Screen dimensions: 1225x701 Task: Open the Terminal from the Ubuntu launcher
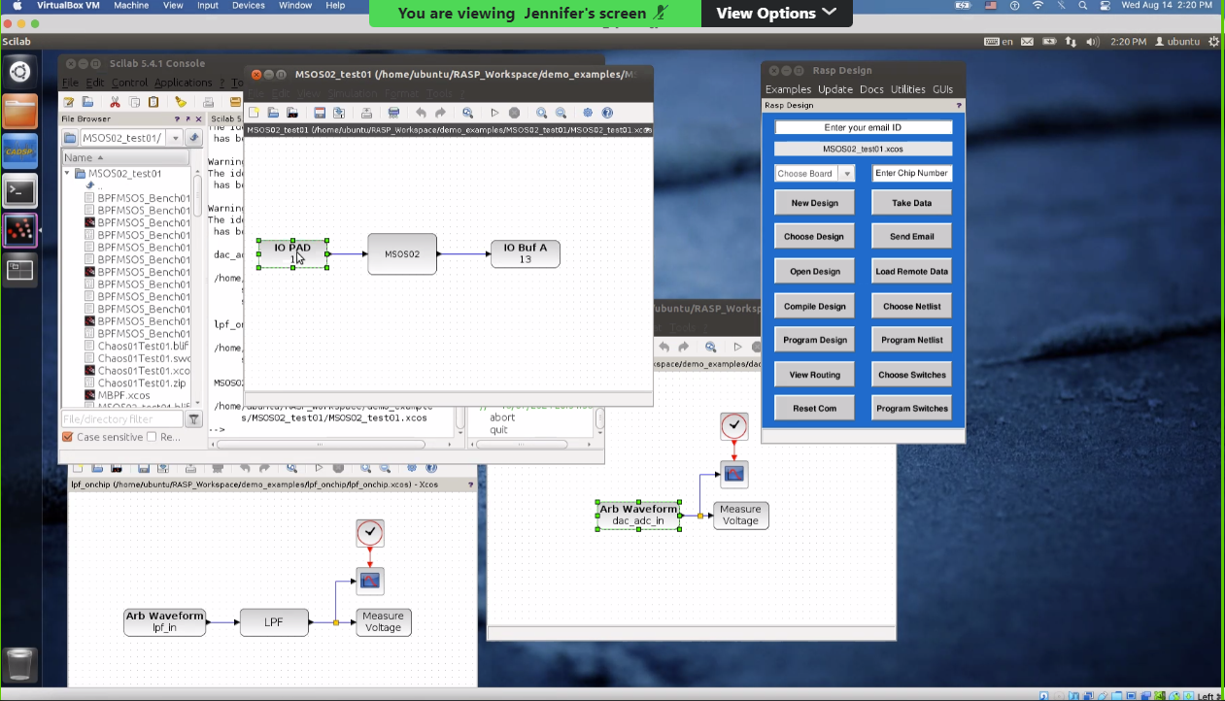click(x=20, y=191)
